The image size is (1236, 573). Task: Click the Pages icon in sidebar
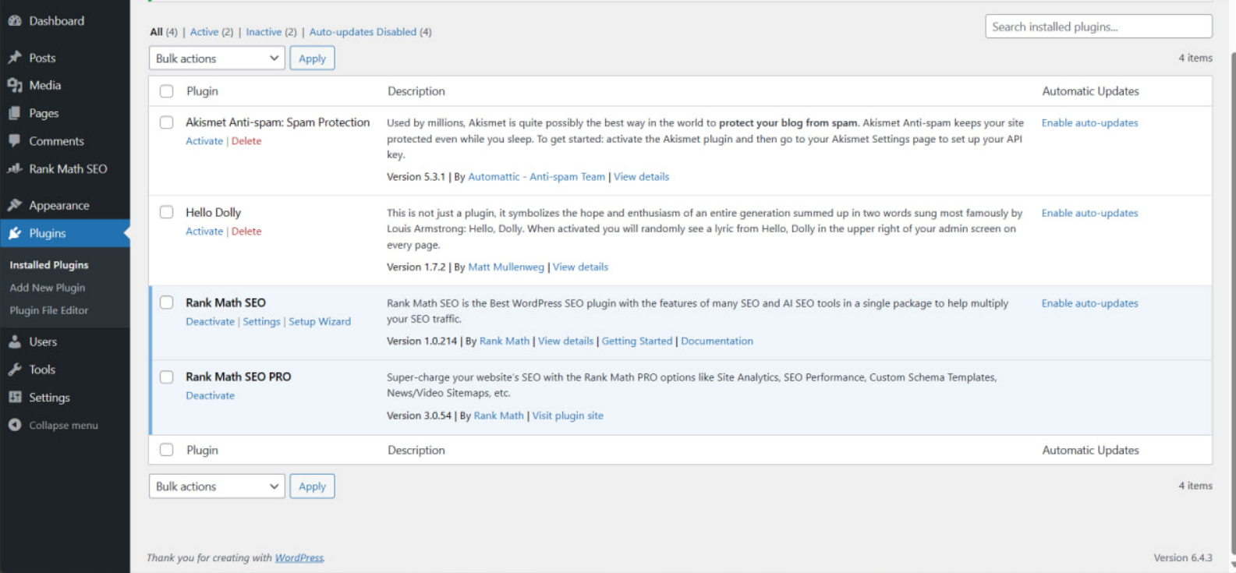coord(14,113)
